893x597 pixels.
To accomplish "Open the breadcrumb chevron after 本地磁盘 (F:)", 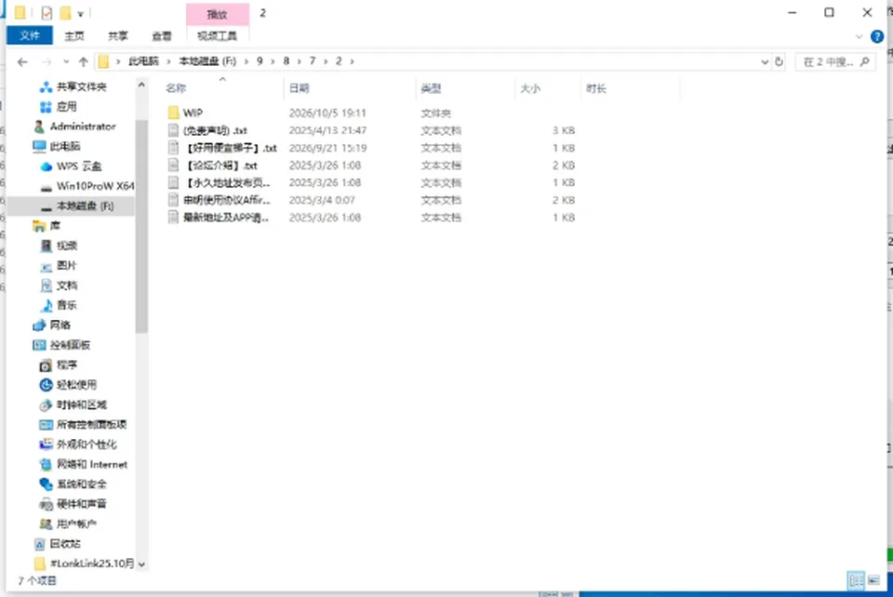I will 247,61.
